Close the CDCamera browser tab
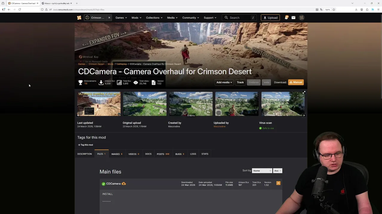The width and height of the screenshot is (382, 214). [38, 3]
